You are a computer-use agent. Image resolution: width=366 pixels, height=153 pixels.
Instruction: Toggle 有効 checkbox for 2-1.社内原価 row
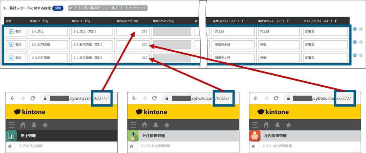pos(11,45)
